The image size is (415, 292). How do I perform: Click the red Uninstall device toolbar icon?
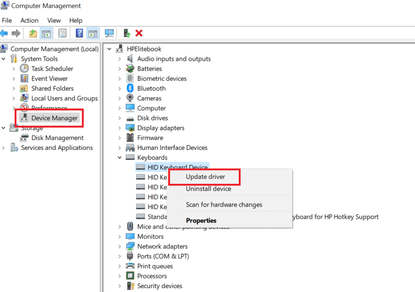tap(139, 33)
